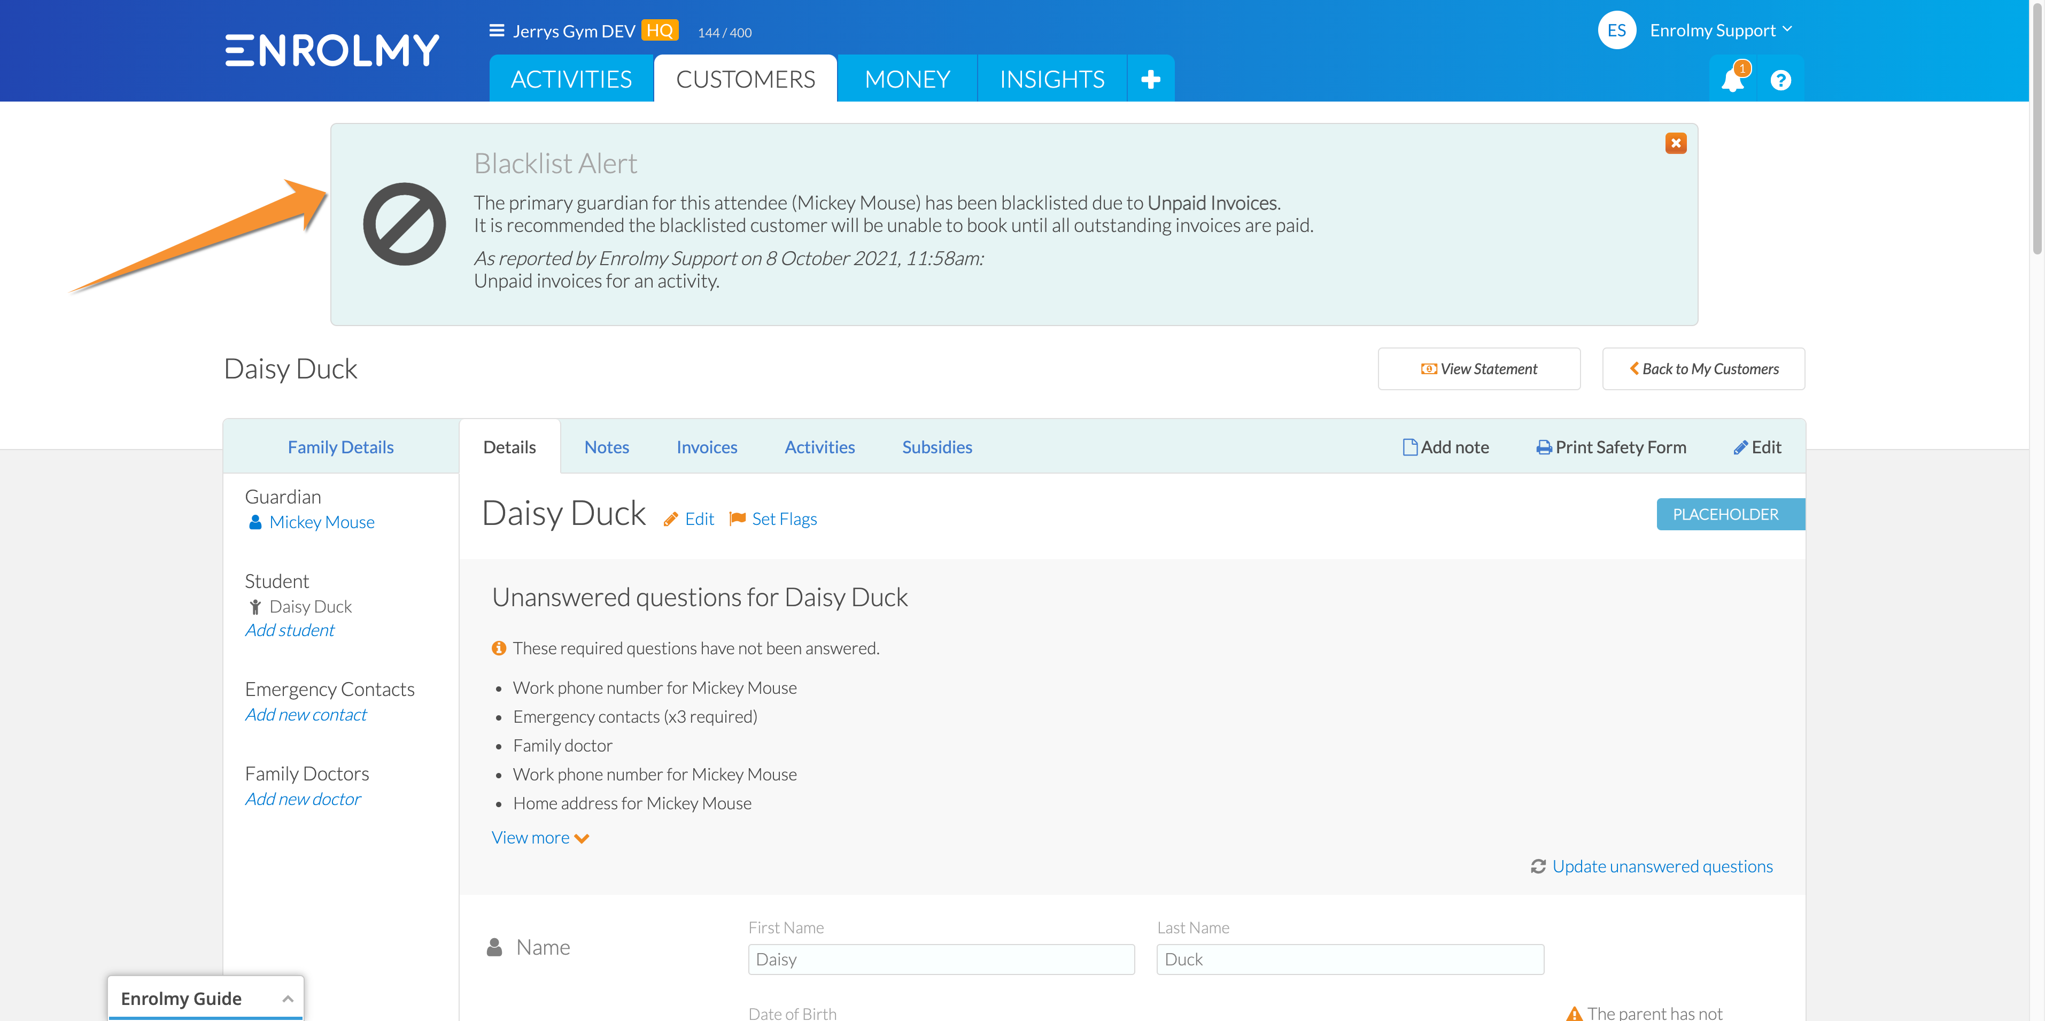Open the CUSTOMERS main tab
Viewport: 2045px width, 1021px height.
click(746, 79)
